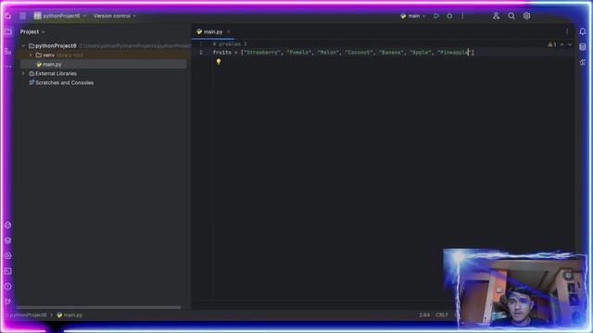Open the main run configuration dropdown
The width and height of the screenshot is (593, 333).
click(413, 16)
